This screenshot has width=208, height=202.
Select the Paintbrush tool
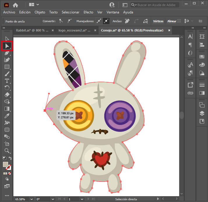tap(7, 74)
